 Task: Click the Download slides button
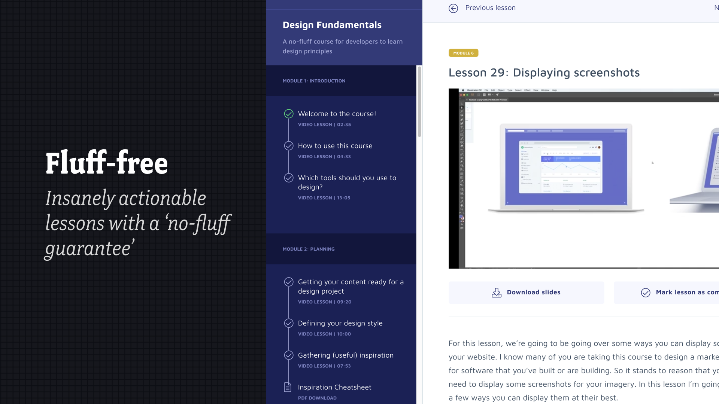526,292
